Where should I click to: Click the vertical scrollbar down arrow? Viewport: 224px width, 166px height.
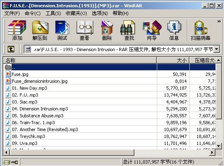coord(219,146)
